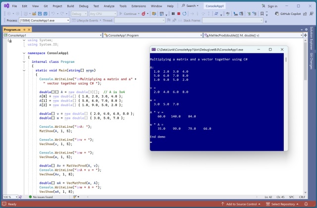Screen dimensions: 317x208
Task: Click the GitHub Copilot button
Action: coord(288,14)
